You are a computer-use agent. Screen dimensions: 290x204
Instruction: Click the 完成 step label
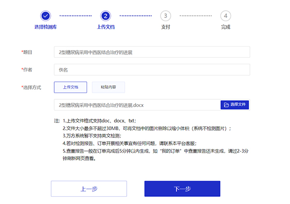point(226,27)
